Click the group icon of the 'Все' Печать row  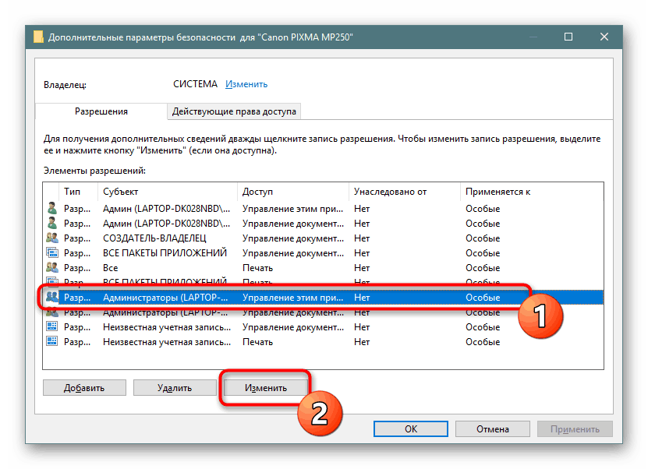pos(51,267)
